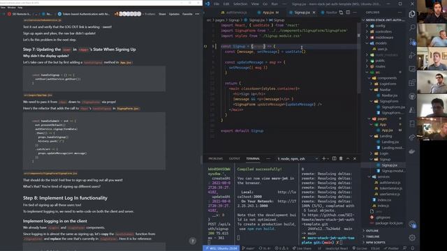
Task: Open more actions in editor tab bar
Action: point(355,13)
